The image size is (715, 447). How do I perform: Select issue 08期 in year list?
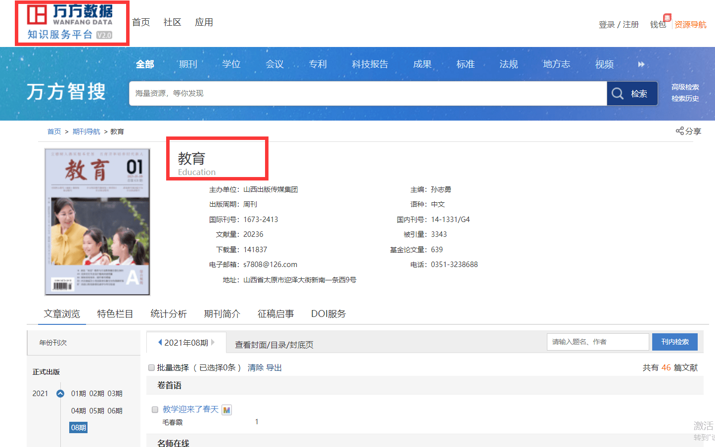(x=78, y=426)
